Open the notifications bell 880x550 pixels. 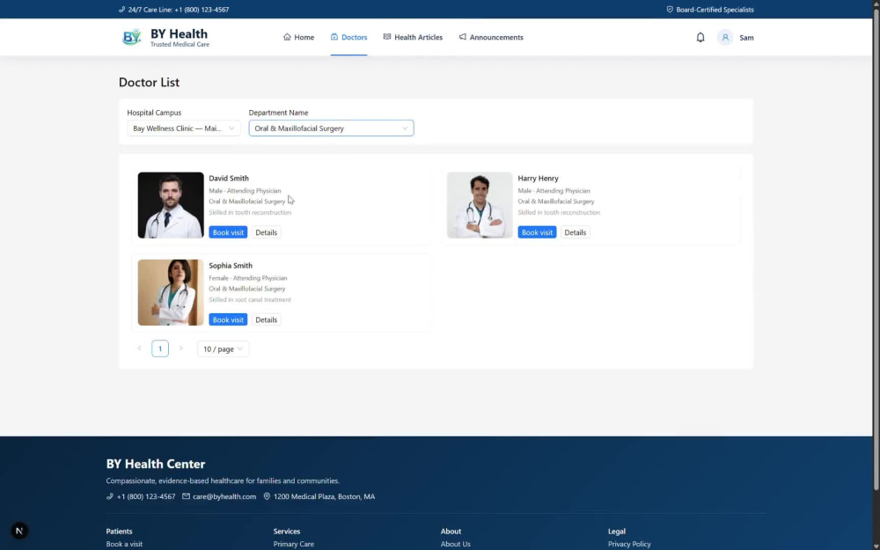coord(700,38)
